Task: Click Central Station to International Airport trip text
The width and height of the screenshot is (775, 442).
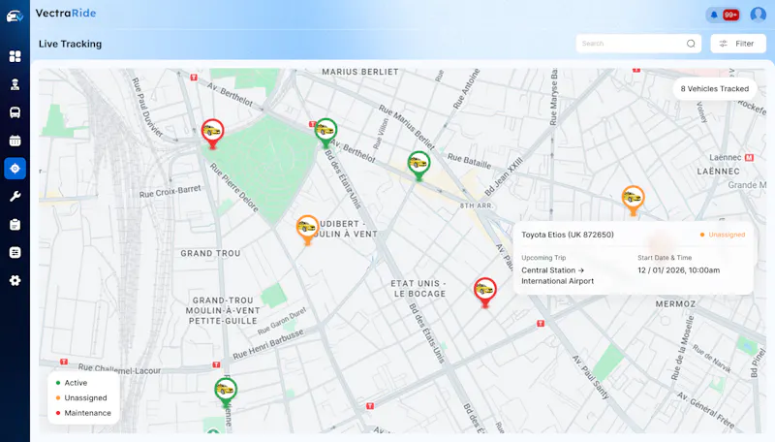Action: point(558,275)
